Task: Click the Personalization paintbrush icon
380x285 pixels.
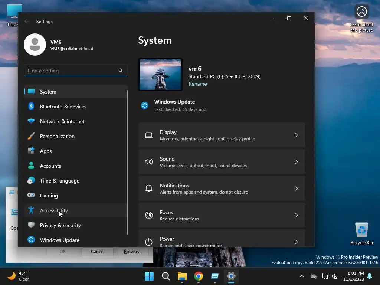Action: [31, 136]
